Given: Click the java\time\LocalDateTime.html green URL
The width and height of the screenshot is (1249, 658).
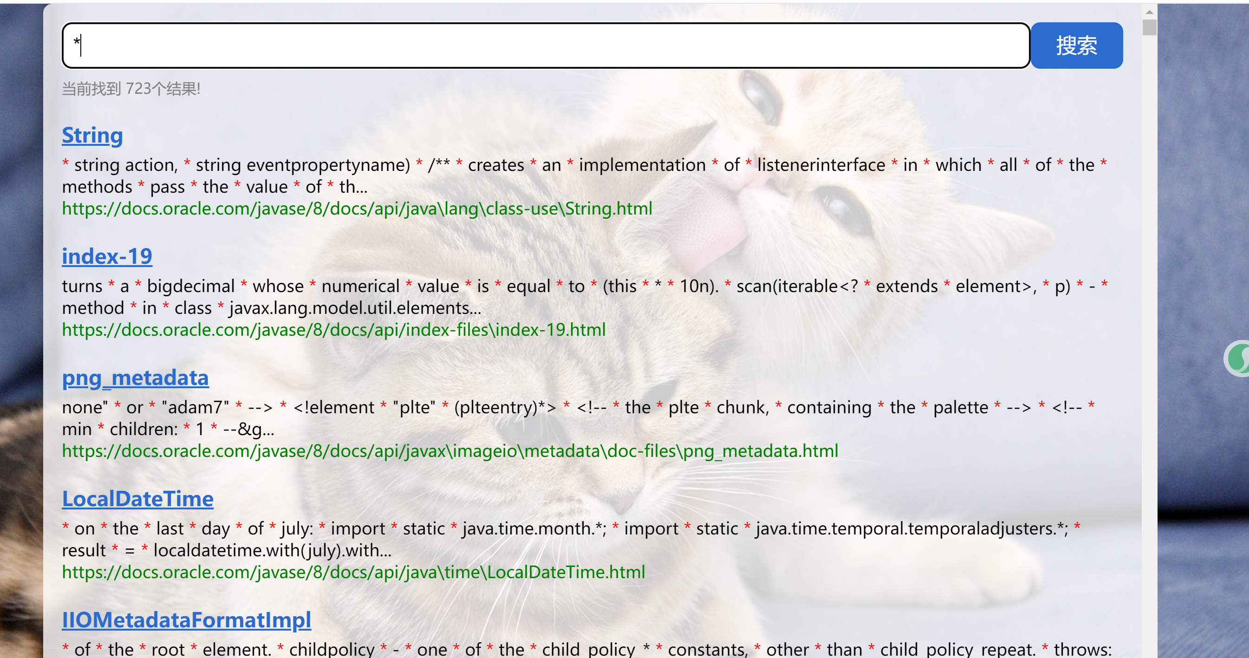Looking at the screenshot, I should tap(353, 572).
